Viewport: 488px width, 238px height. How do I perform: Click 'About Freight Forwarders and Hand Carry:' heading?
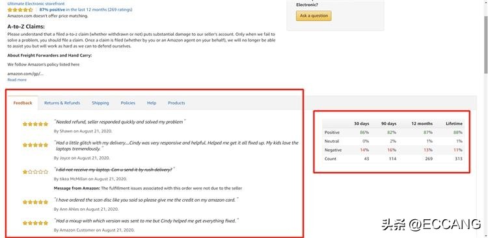[49, 56]
